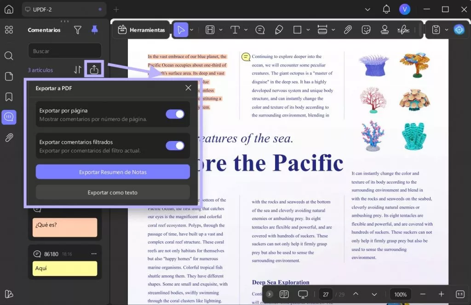
Task: Select the sticky note comment tool
Action: point(260,30)
